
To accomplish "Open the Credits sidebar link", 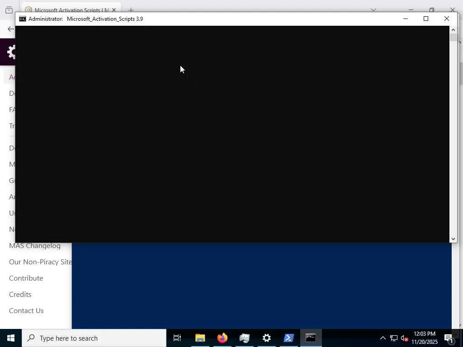I will click(x=20, y=295).
